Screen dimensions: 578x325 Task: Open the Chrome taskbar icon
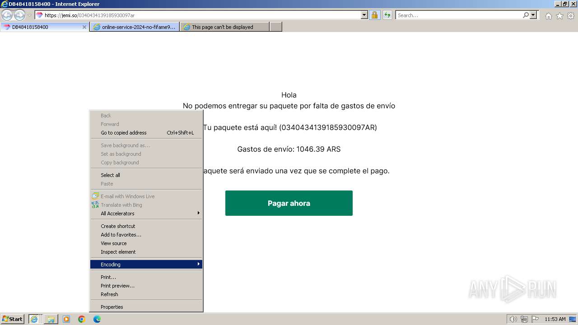pyautogui.click(x=82, y=319)
